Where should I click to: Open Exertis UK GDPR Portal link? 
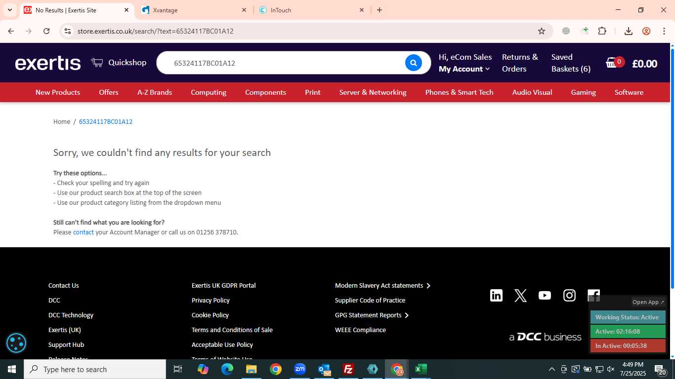[x=224, y=285]
